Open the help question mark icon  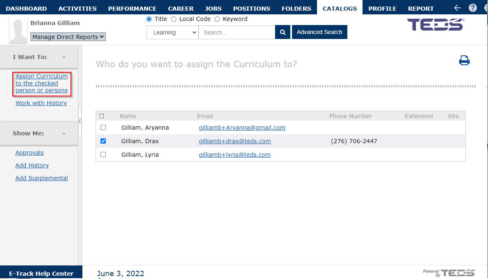(x=473, y=8)
